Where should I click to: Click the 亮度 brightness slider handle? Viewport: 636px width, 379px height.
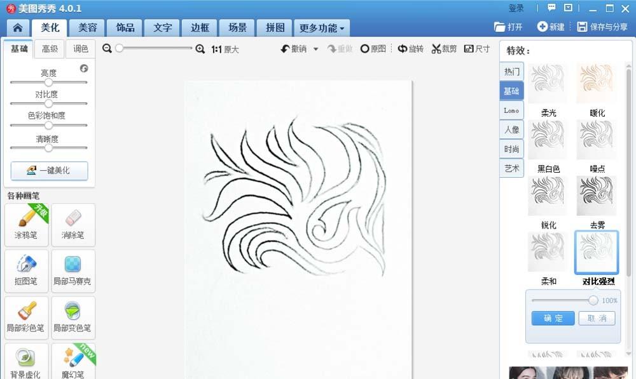(x=48, y=82)
